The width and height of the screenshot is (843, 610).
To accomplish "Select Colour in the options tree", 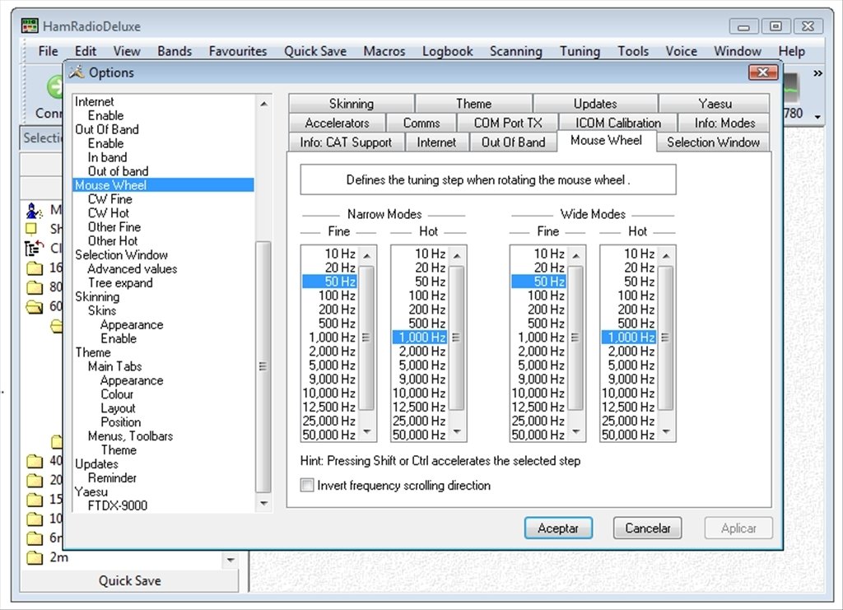I will (x=117, y=394).
